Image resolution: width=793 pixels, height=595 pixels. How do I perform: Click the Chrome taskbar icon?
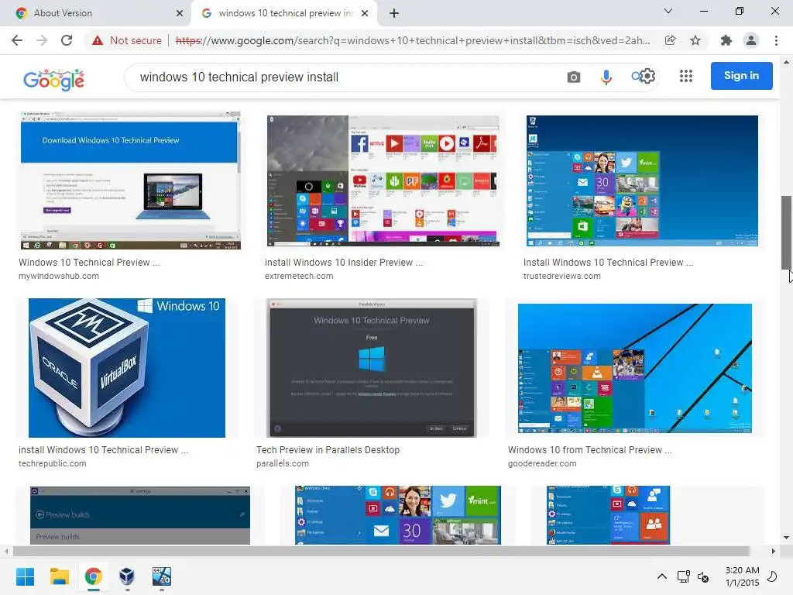click(93, 576)
